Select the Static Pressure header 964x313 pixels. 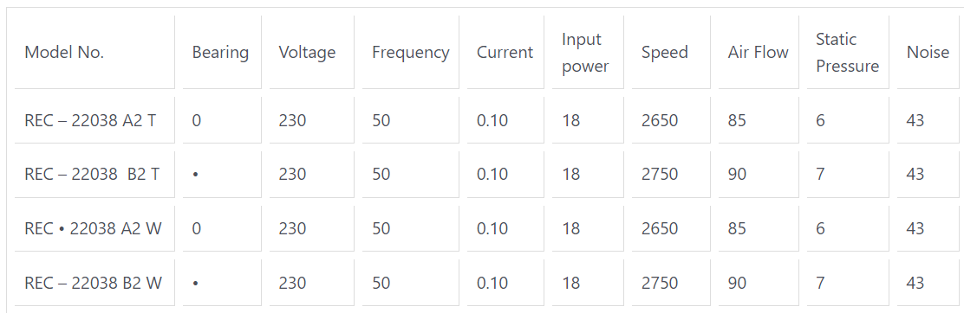pyautogui.click(x=847, y=53)
